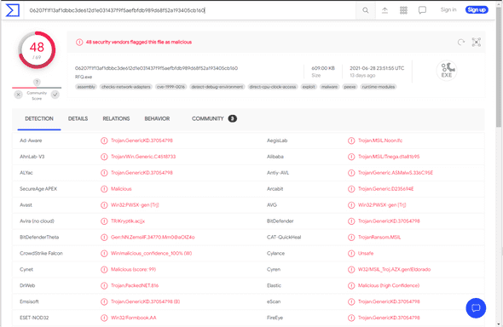503x327 pixels.
Task: Click the Trojan.MSIL.Noon.lfc result text
Action: click(380, 141)
